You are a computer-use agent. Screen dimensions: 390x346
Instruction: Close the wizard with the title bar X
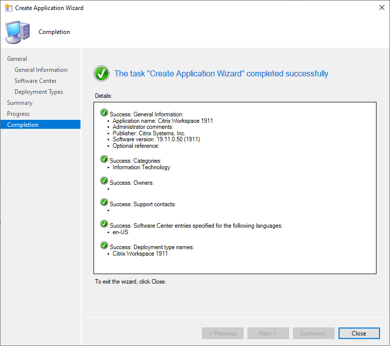pos(382,7)
